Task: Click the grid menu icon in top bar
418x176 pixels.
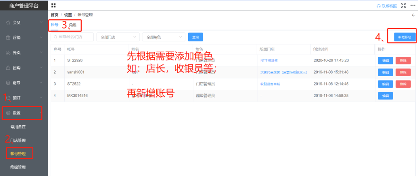Action: 53,5
